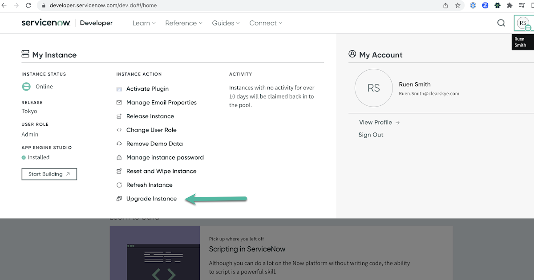Viewport: 534px width, 280px height.
Task: Open the Connect dropdown
Action: click(x=265, y=23)
